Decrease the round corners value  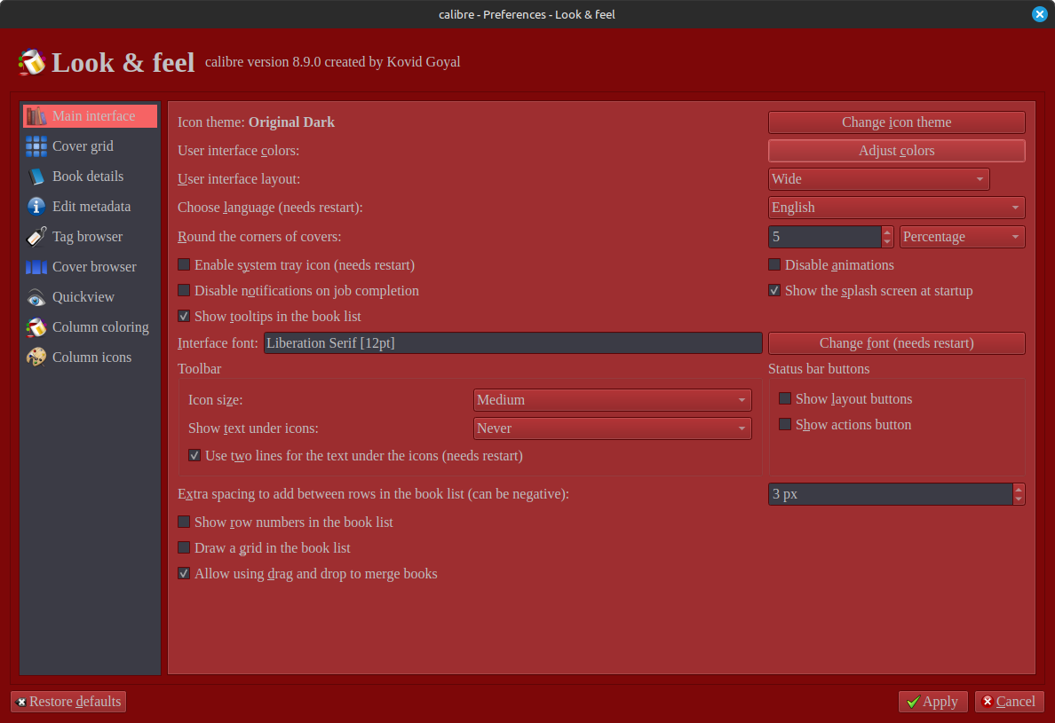887,241
